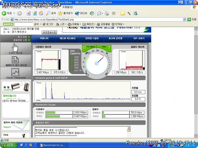198x148 pixels.
Task: Click the 9.9 ms latency value
Action: pyautogui.click(x=138, y=92)
